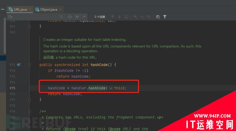The width and height of the screenshot is (236, 131).
Task: Add selection for next occurrence icon
Action: click(x=135, y=17)
